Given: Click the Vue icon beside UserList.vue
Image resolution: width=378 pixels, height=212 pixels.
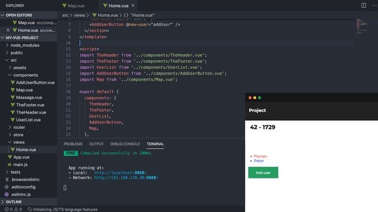Looking at the screenshot, I should (13, 120).
